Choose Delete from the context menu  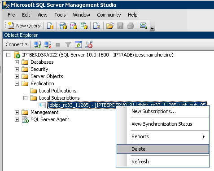(163, 149)
